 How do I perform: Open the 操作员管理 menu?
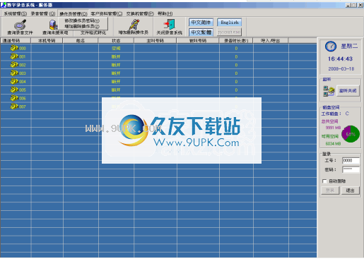[74, 14]
